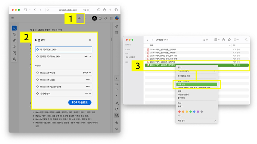Pick the red tag color in context menu
This screenshot has width=257, height=144.
(x=179, y=112)
